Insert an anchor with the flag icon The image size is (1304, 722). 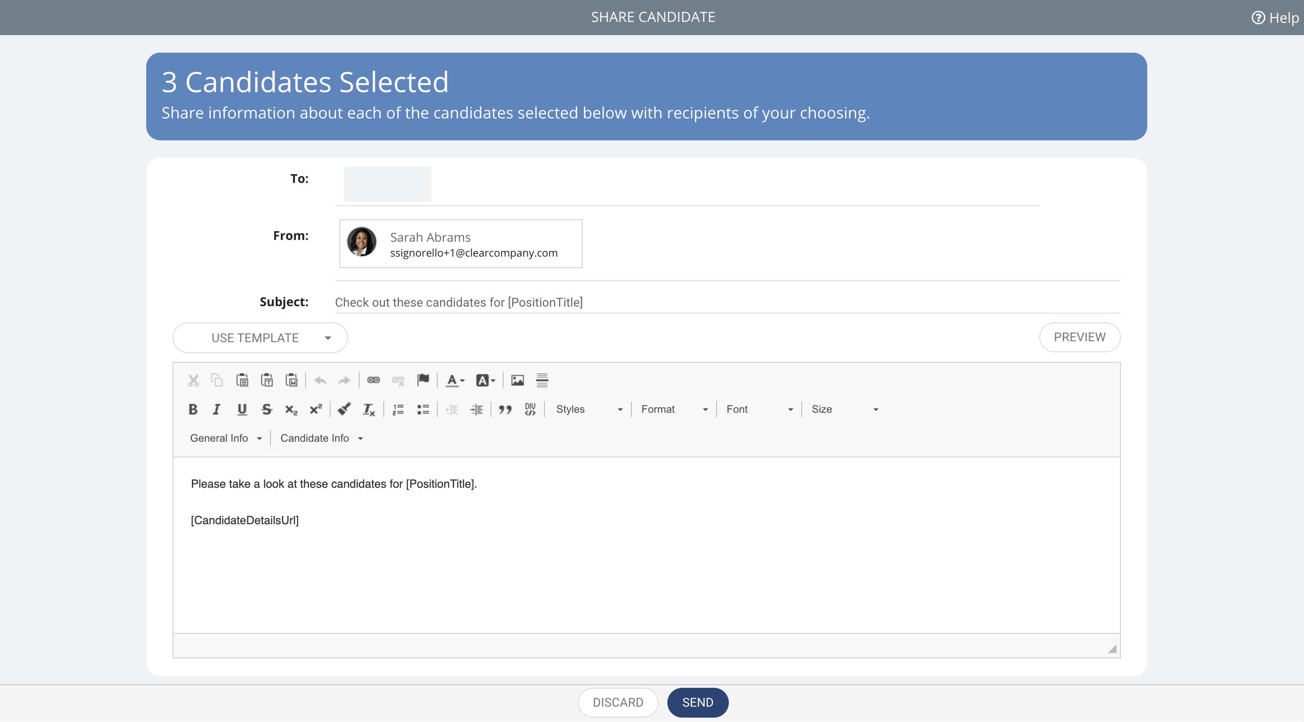coord(423,380)
